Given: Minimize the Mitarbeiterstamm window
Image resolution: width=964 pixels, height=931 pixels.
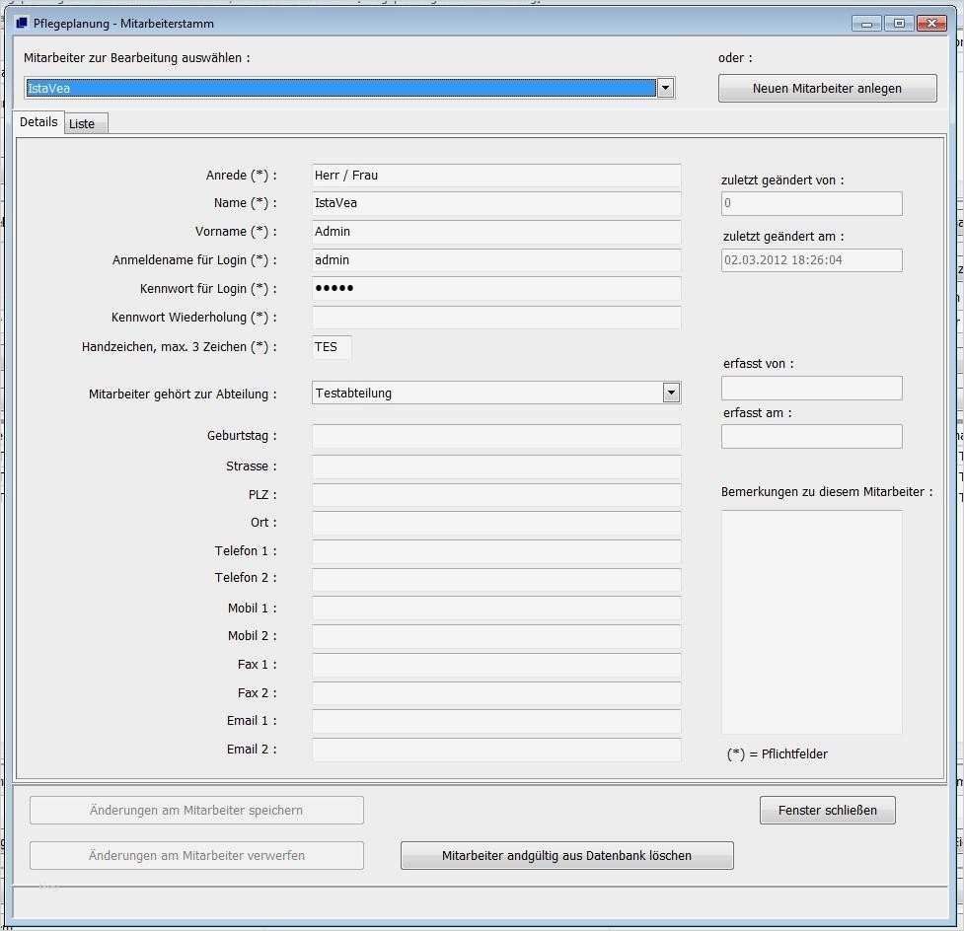Looking at the screenshot, I should 867,24.
